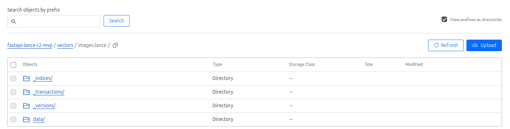Click the magnifier icon in the search box
Image resolution: width=510 pixels, height=129 pixels.
14,21
